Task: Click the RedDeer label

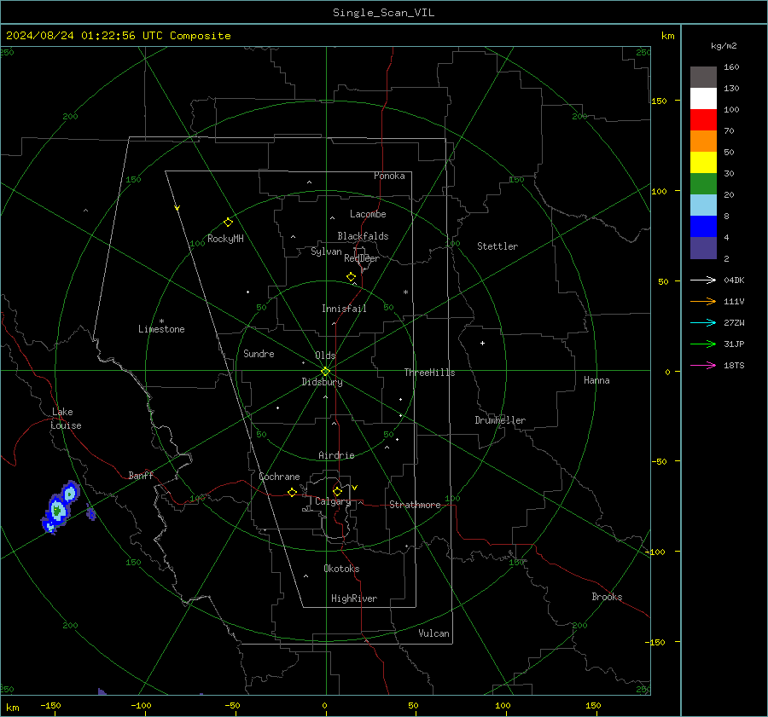Action: (x=362, y=258)
